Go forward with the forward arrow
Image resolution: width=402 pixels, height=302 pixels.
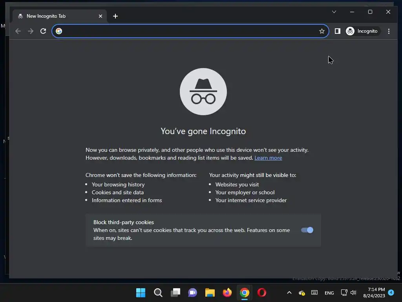[31, 31]
